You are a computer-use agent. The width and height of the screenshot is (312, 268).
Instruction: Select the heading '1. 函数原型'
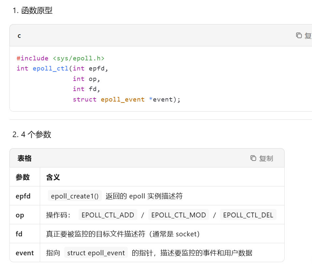[32, 10]
